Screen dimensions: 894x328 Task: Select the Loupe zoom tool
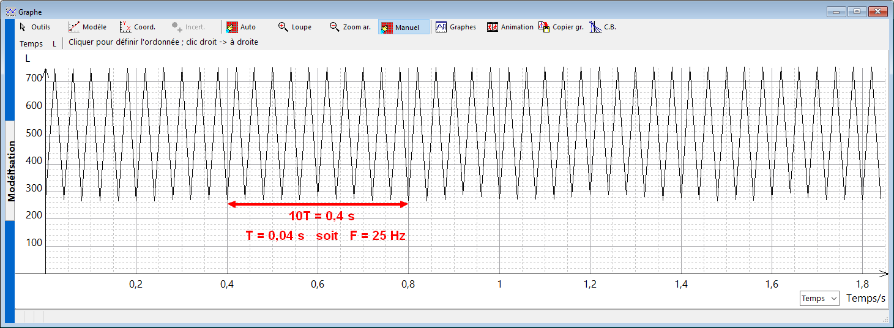[295, 27]
